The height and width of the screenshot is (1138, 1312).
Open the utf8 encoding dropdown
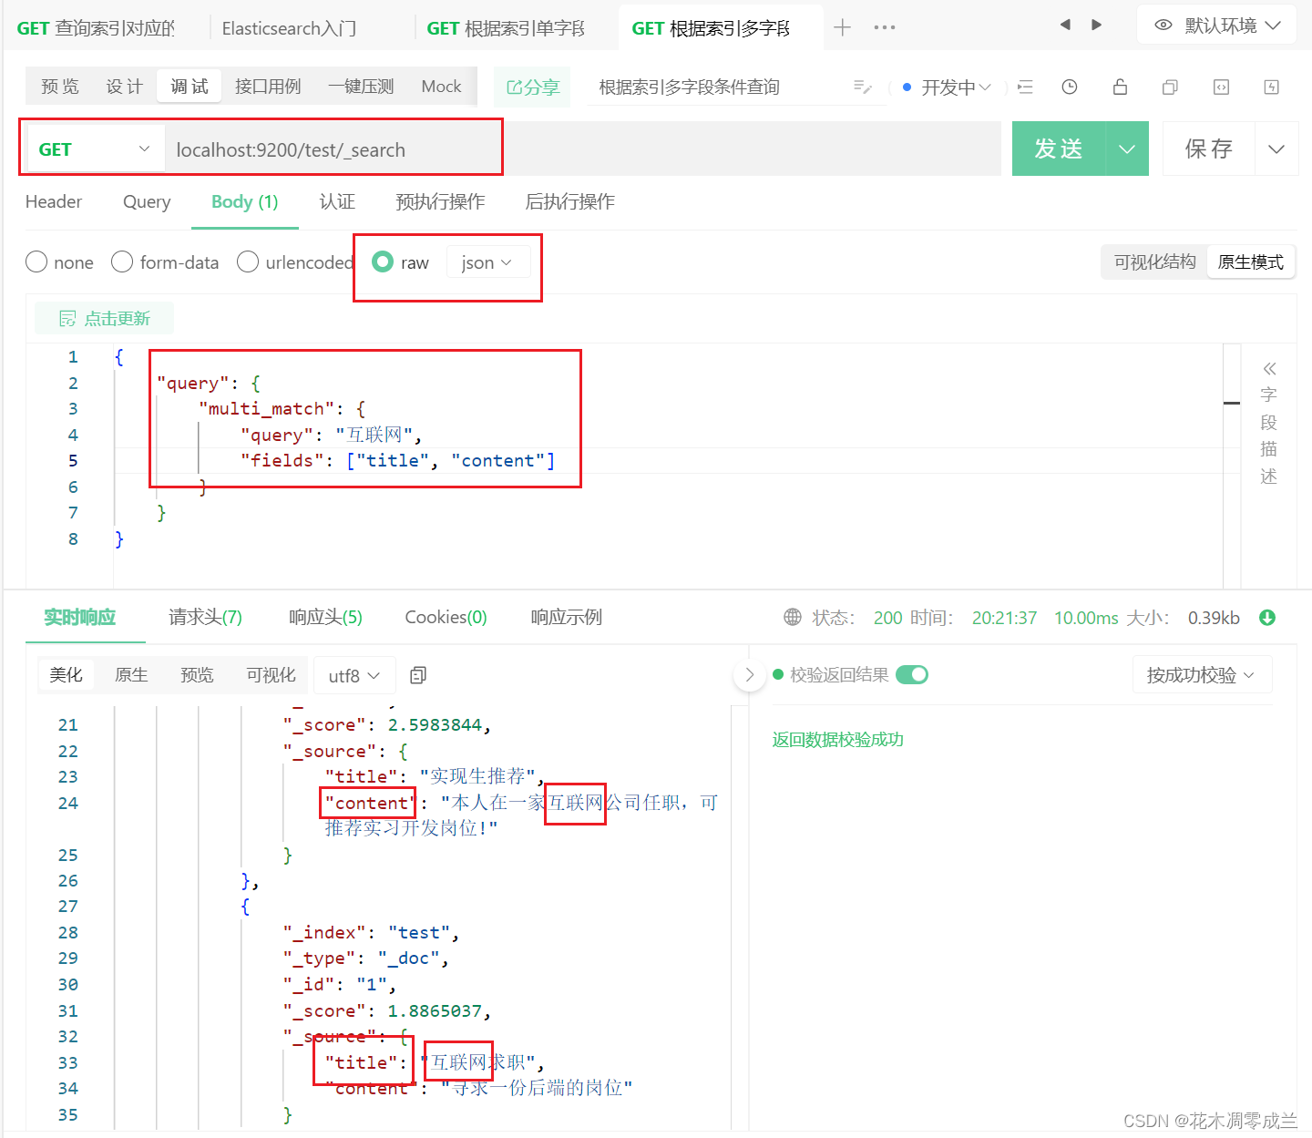(354, 676)
